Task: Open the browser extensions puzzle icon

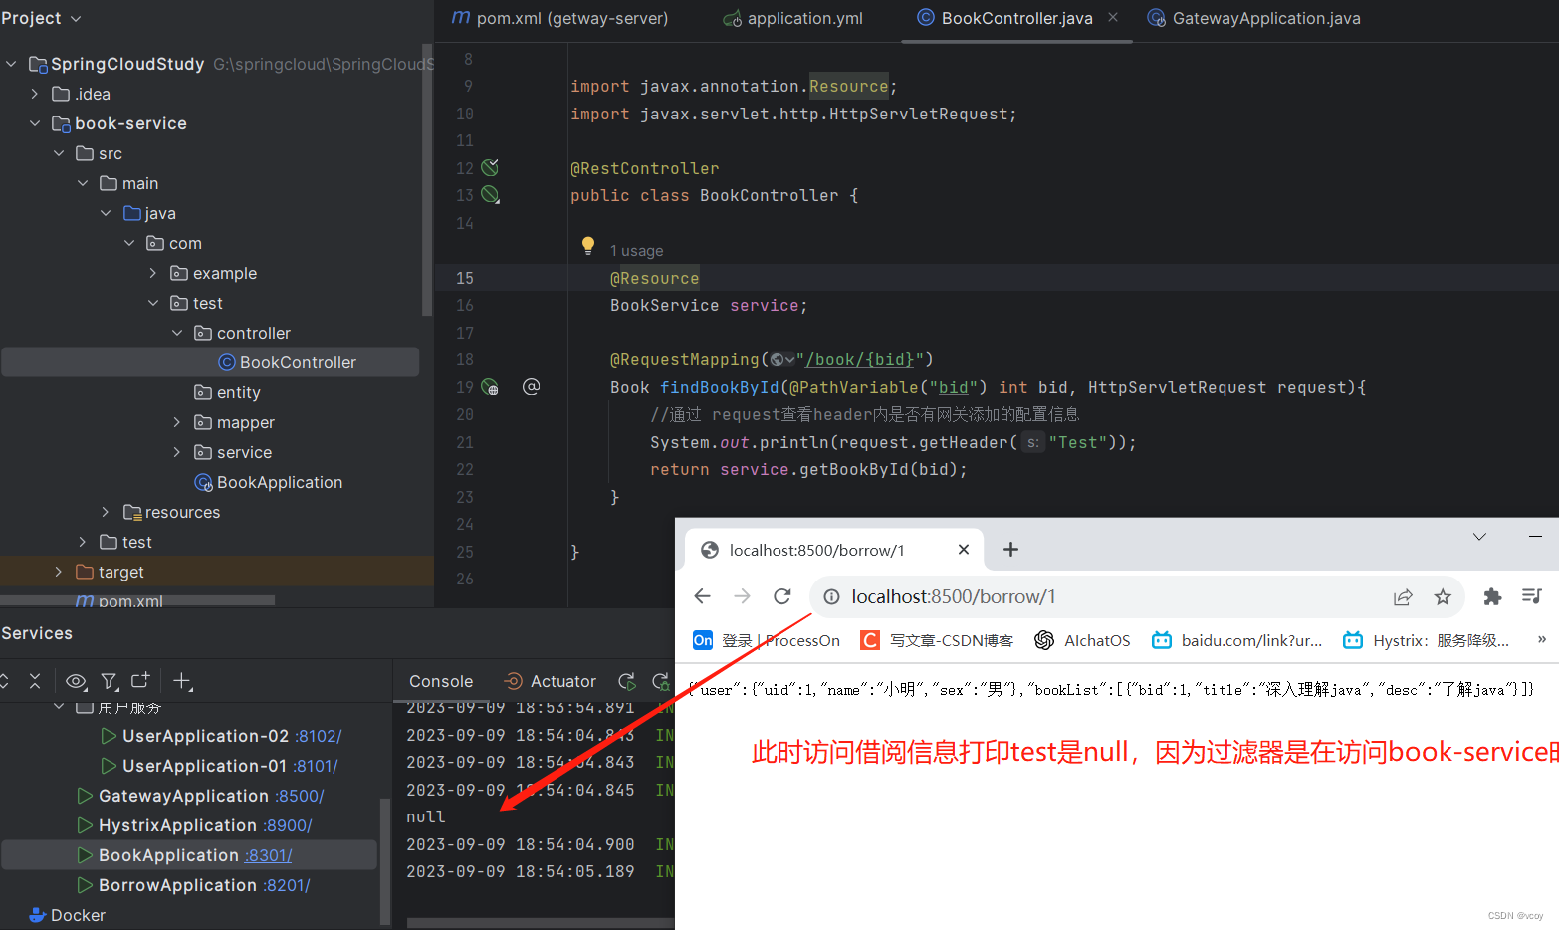Action: point(1492,596)
